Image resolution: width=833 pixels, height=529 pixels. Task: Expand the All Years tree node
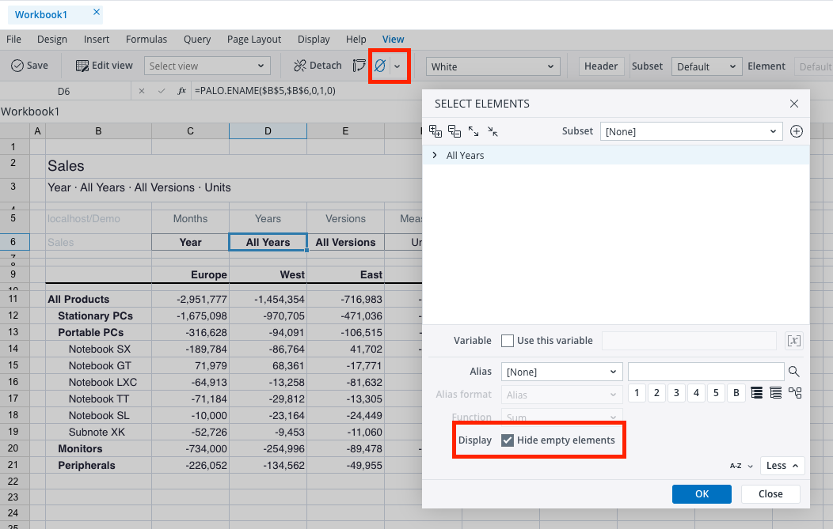coord(435,156)
